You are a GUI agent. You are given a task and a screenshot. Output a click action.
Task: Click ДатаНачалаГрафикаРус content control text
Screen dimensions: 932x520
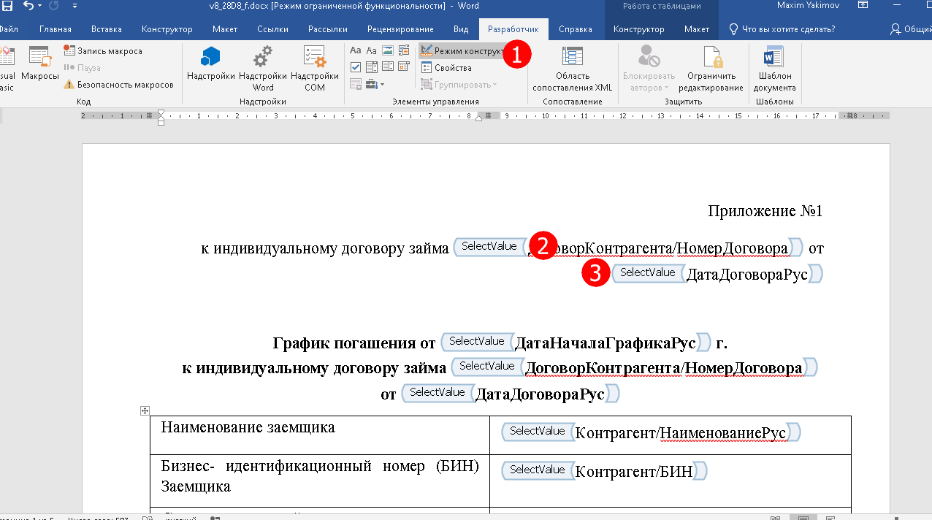pos(606,343)
